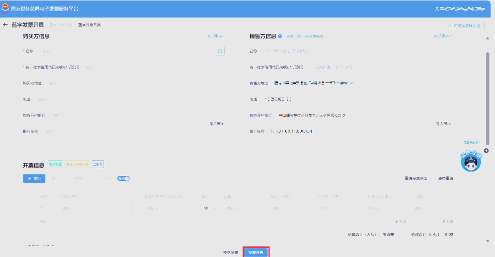Click the 税额 tax amount input in row 1

pos(433,208)
